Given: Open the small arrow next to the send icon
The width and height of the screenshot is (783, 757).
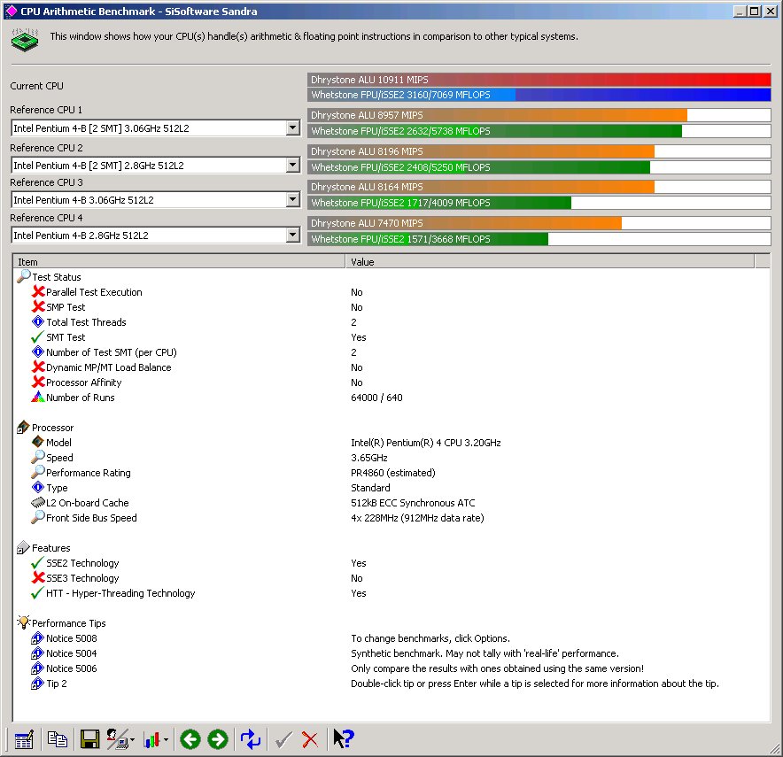Looking at the screenshot, I should click(132, 740).
